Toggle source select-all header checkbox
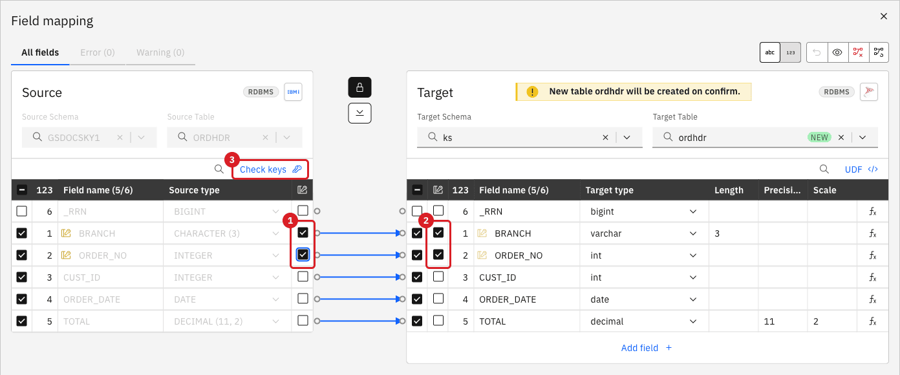The image size is (900, 375). (x=22, y=190)
